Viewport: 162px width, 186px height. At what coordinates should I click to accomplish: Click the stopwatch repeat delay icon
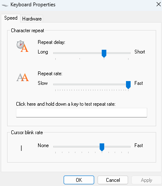pyautogui.click(x=23, y=46)
